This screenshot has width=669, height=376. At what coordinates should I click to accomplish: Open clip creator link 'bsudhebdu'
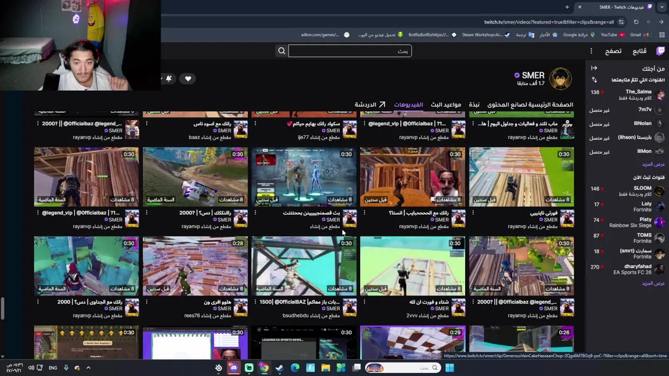pos(296,316)
